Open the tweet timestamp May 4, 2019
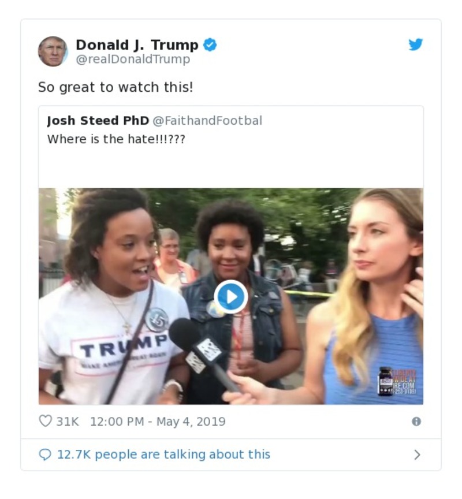The height and width of the screenshot is (499, 462). pos(157,422)
